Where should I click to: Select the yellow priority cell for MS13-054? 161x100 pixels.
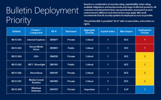[x=145, y=56]
